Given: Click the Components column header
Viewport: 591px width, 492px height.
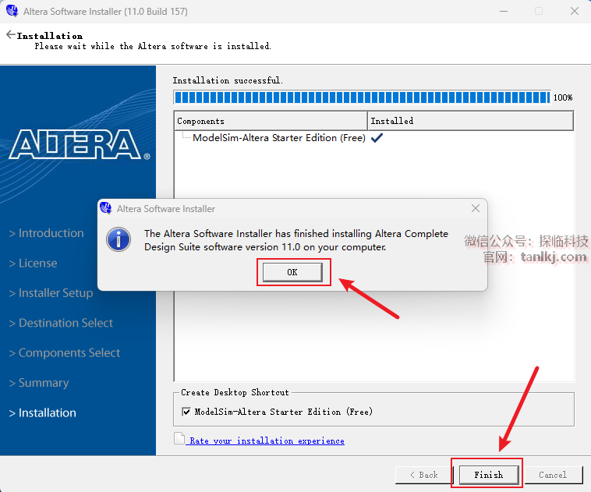Looking at the screenshot, I should point(271,121).
